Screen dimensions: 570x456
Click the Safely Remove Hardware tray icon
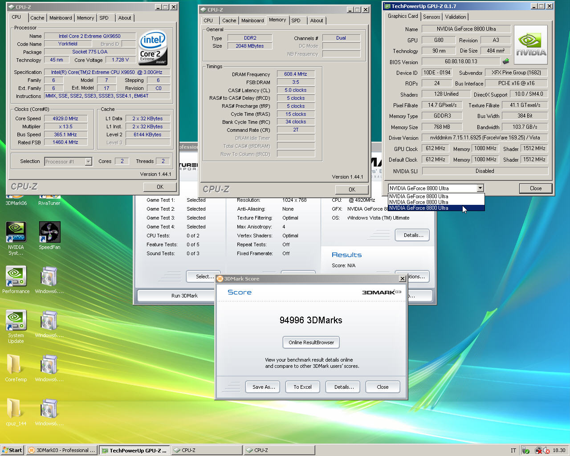[526, 451]
